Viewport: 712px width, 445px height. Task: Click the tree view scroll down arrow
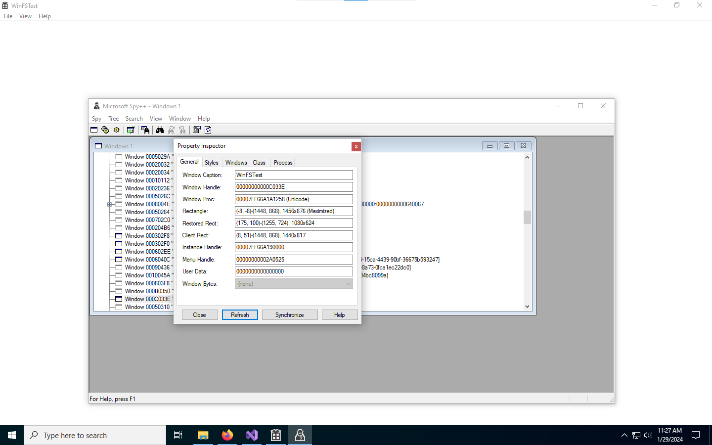pos(527,307)
